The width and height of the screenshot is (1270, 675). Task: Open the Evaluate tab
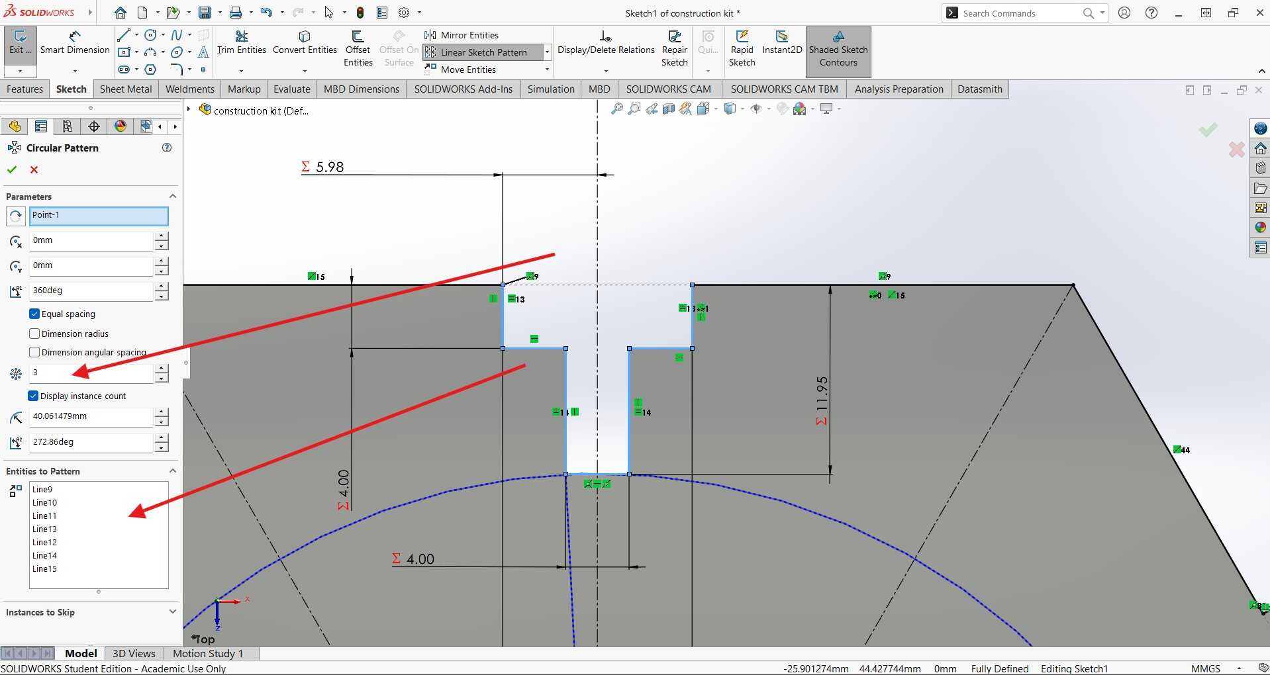click(x=292, y=89)
